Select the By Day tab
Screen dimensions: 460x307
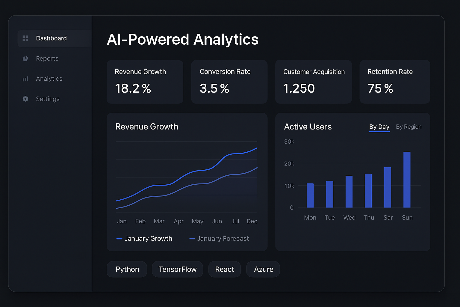tap(379, 127)
